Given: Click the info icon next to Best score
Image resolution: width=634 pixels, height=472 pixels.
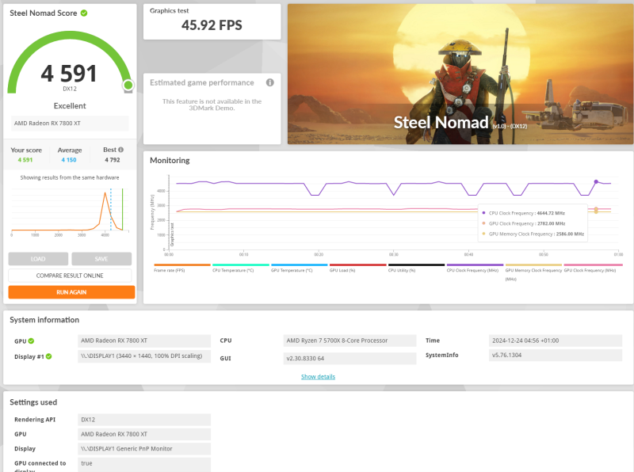Looking at the screenshot, I should (x=120, y=150).
